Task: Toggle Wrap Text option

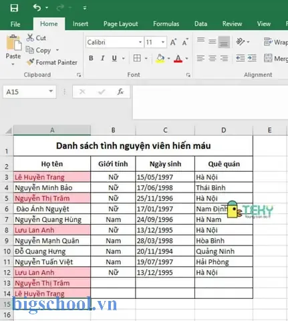Action: (x=275, y=42)
